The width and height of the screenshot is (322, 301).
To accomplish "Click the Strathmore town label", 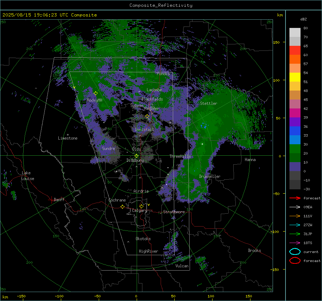I will [x=174, y=212].
